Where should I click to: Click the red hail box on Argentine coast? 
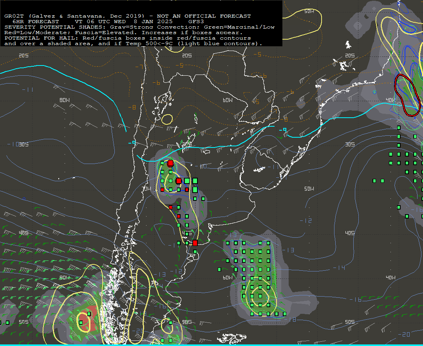click(x=195, y=243)
